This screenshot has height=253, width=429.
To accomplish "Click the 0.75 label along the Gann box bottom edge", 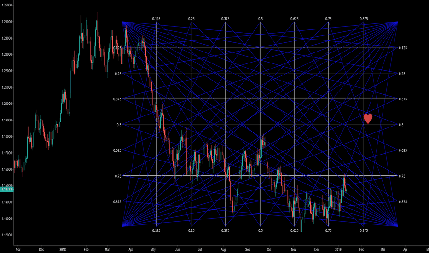I will (328, 230).
